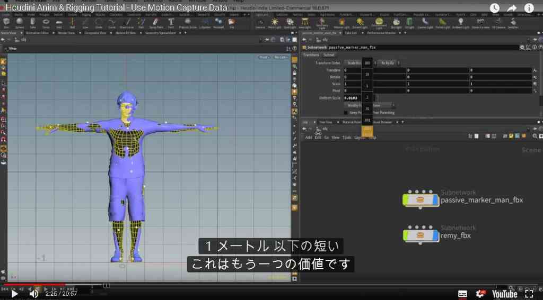This screenshot has width=543, height=300.
Task: Open network editor Tools menu
Action: [347, 137]
